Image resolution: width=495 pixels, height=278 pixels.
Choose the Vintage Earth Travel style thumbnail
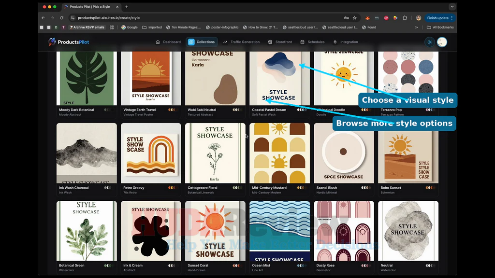point(151,79)
